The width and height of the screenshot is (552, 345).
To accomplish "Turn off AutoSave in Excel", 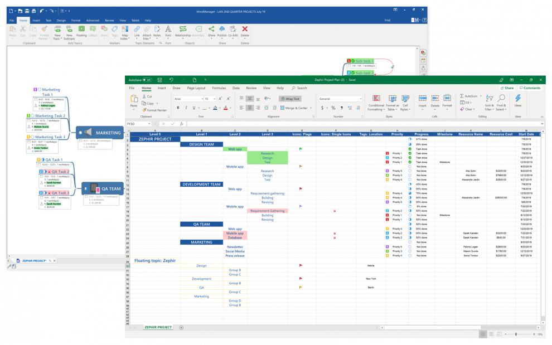I will click(146, 80).
